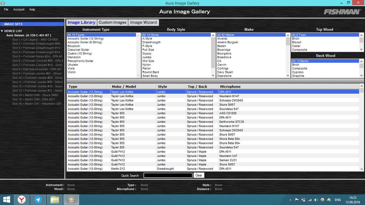This screenshot has width=365, height=205.
Task: Click the Clear button next to Quick Search
Action: point(199,175)
